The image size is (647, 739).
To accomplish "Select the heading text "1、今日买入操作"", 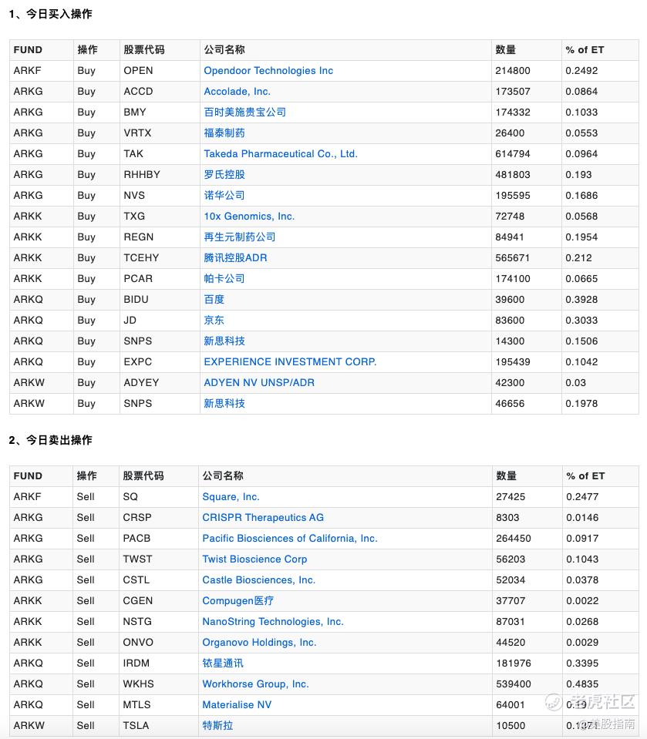I will tap(50, 14).
